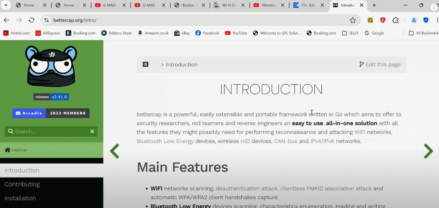
Task: Click the sidebar Search input field
Action: 47,132
